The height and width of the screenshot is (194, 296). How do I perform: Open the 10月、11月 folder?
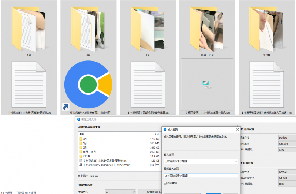pyautogui.click(x=206, y=27)
